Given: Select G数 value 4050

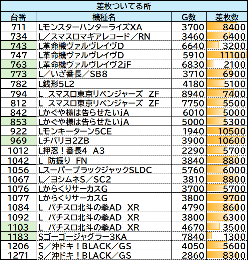Looking at the screenshot, I should pos(189,245).
